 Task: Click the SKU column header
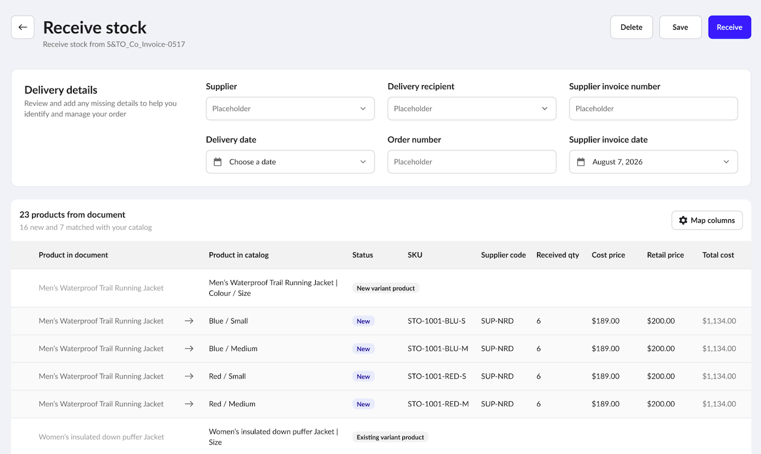(415, 255)
